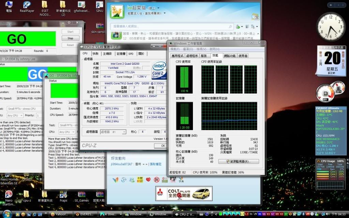Open add-contact dropdown arrow in Messenger
The height and width of the screenshot is (218, 349).
[x=242, y=27]
